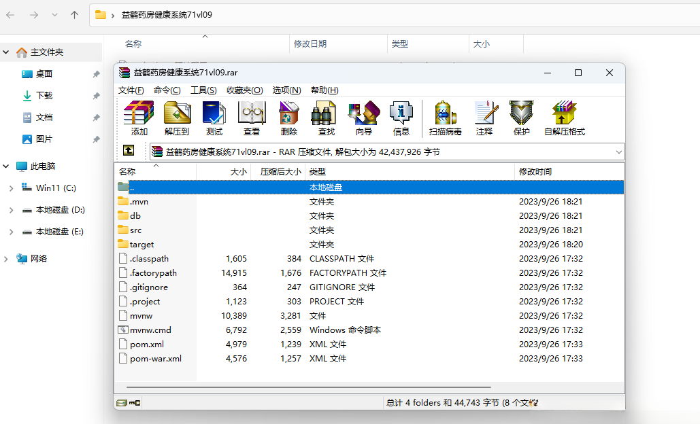
Task: Click the pin next to 下载
Action: [96, 96]
